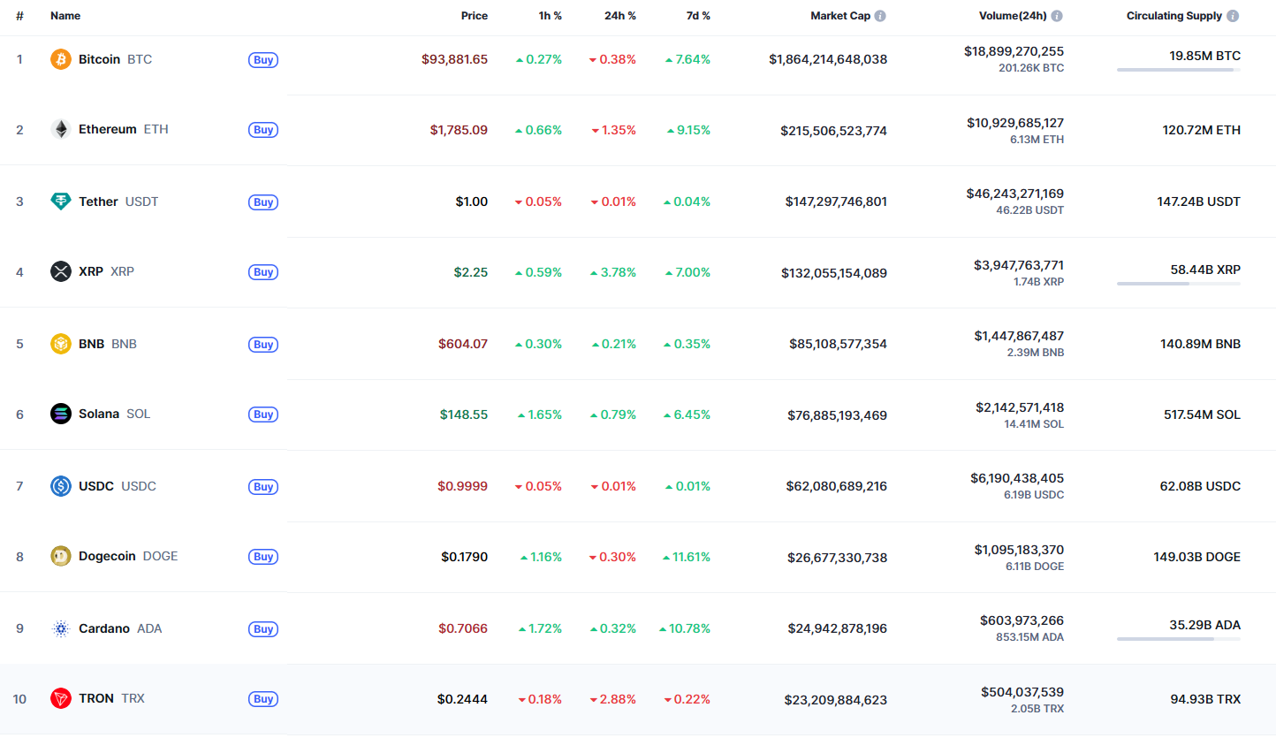The image size is (1276, 738).
Task: Open the Circulating Supply info icon
Action: coord(1233,16)
